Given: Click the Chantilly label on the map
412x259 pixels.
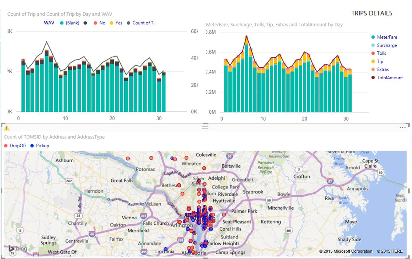Looking at the screenshot, I should 78,223.
